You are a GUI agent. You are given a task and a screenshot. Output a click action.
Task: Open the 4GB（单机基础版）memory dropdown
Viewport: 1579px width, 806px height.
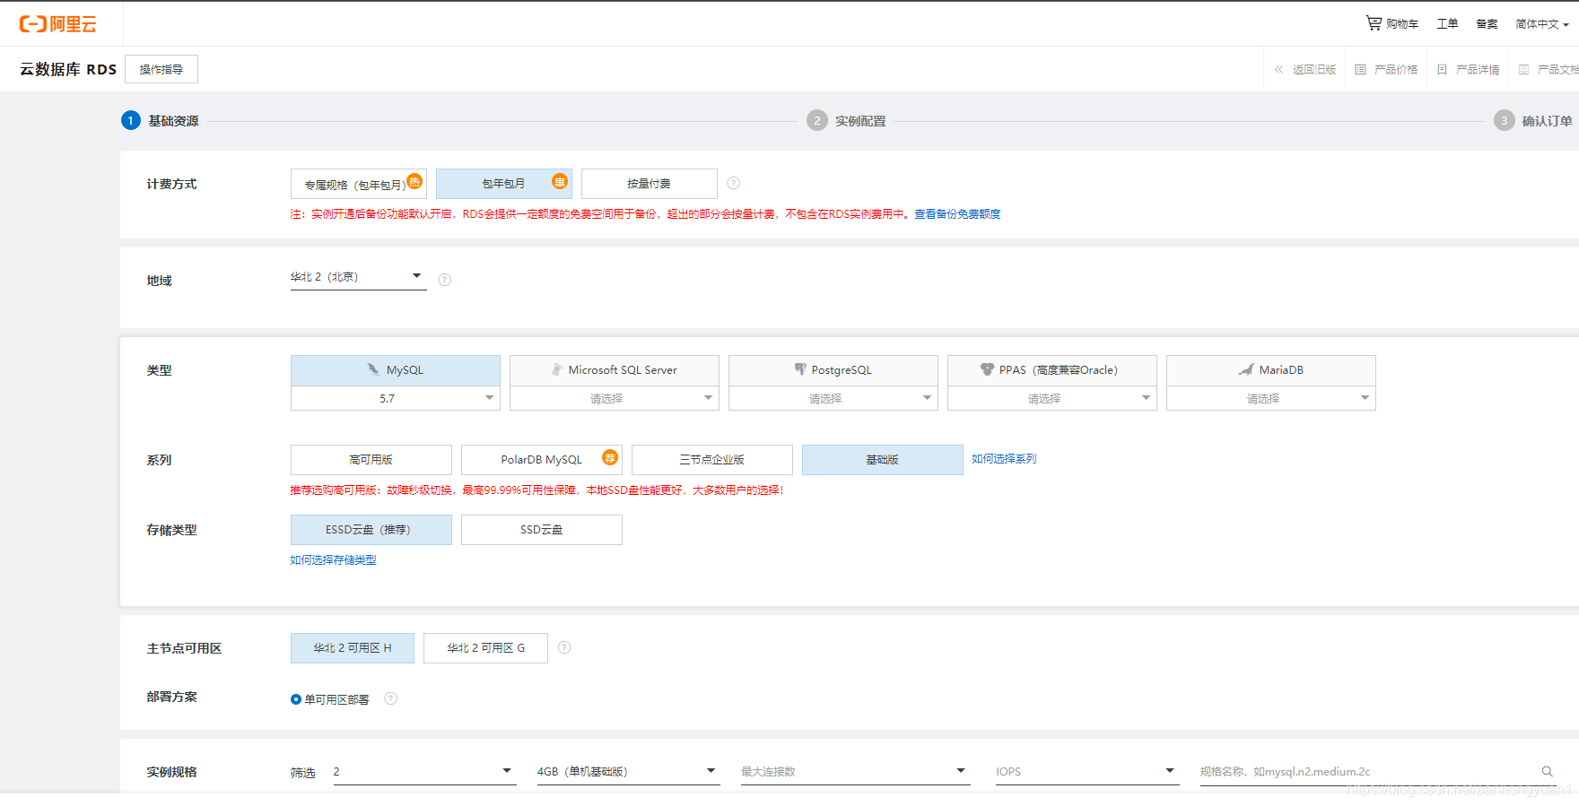tap(629, 772)
